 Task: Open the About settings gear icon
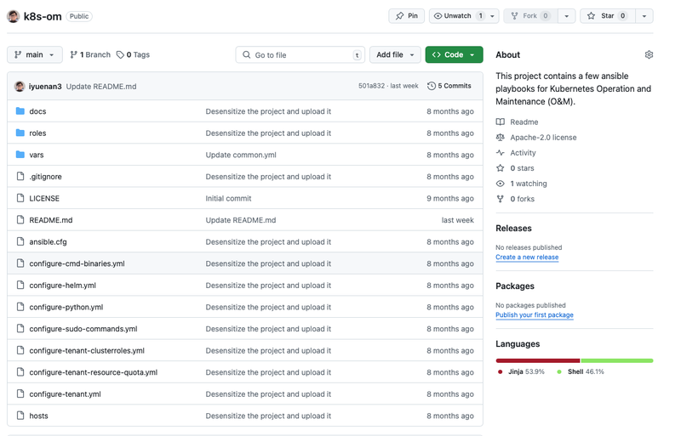pyautogui.click(x=649, y=54)
